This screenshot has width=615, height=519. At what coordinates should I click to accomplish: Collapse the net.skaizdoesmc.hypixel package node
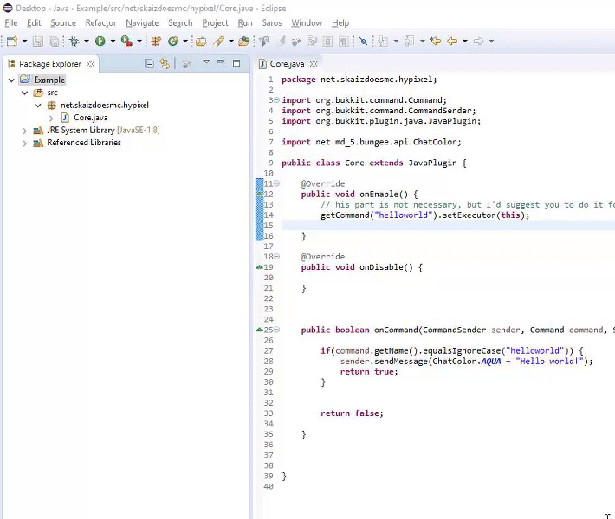[x=38, y=106]
